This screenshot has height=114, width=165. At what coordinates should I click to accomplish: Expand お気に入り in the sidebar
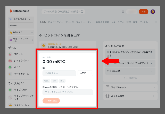click(21, 33)
